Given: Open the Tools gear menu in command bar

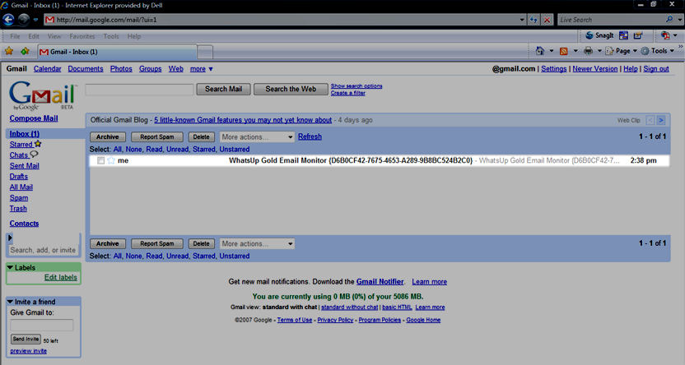Looking at the screenshot, I should click(658, 51).
